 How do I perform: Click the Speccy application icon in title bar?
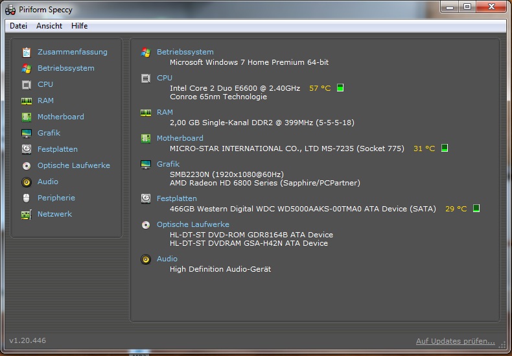pos(10,10)
